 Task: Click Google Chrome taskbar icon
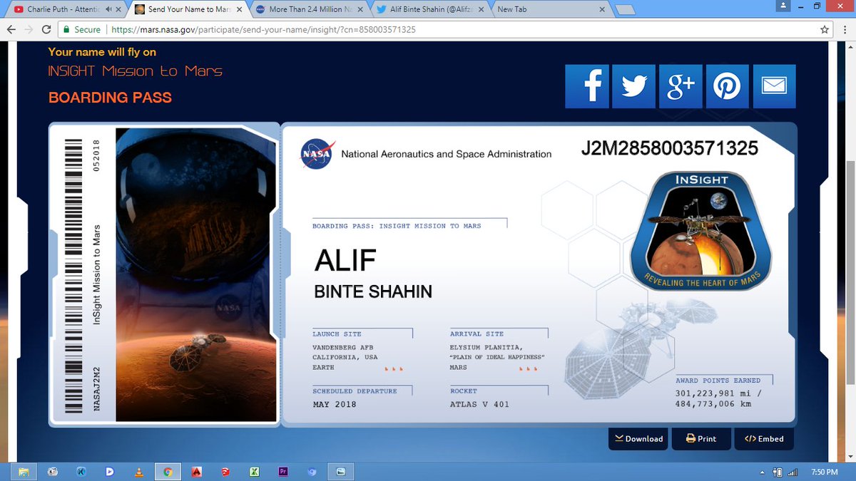coord(168,471)
